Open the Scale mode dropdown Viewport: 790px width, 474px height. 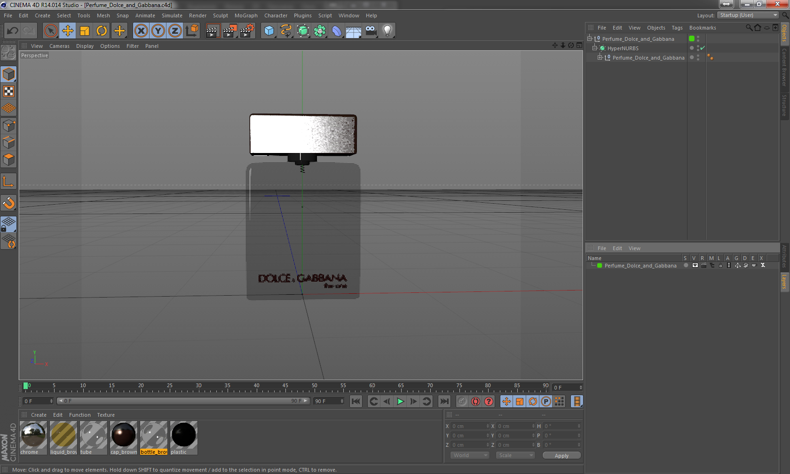(x=515, y=455)
